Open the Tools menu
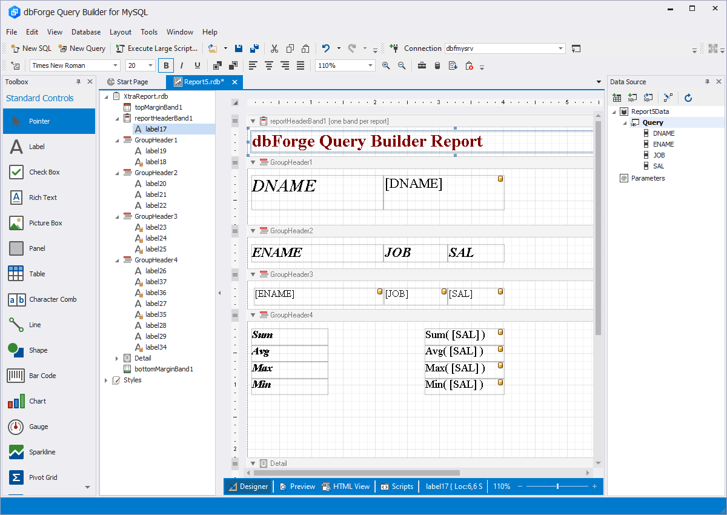Image resolution: width=727 pixels, height=515 pixels. pos(149,32)
